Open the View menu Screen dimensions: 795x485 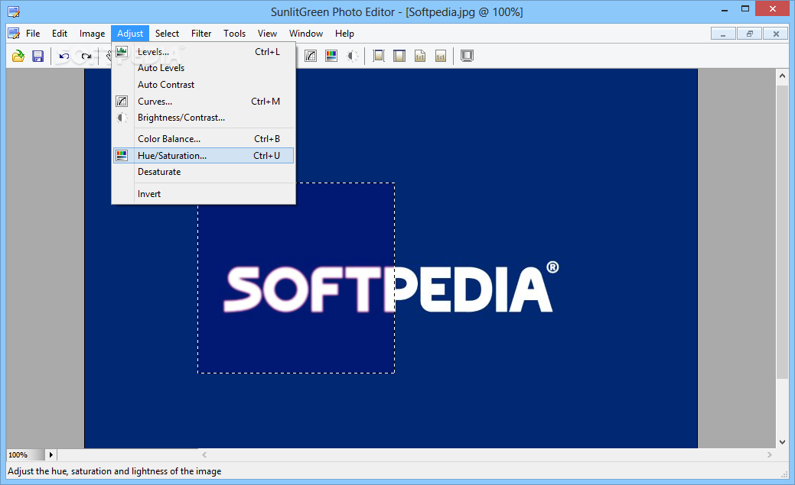pos(267,34)
